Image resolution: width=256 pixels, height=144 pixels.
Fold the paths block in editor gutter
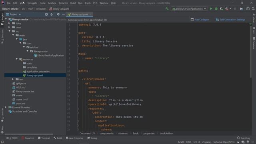point(78,71)
